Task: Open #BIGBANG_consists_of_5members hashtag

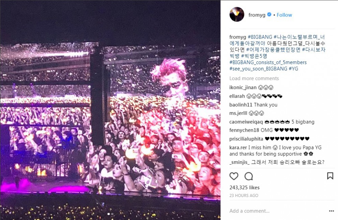Action: point(268,63)
